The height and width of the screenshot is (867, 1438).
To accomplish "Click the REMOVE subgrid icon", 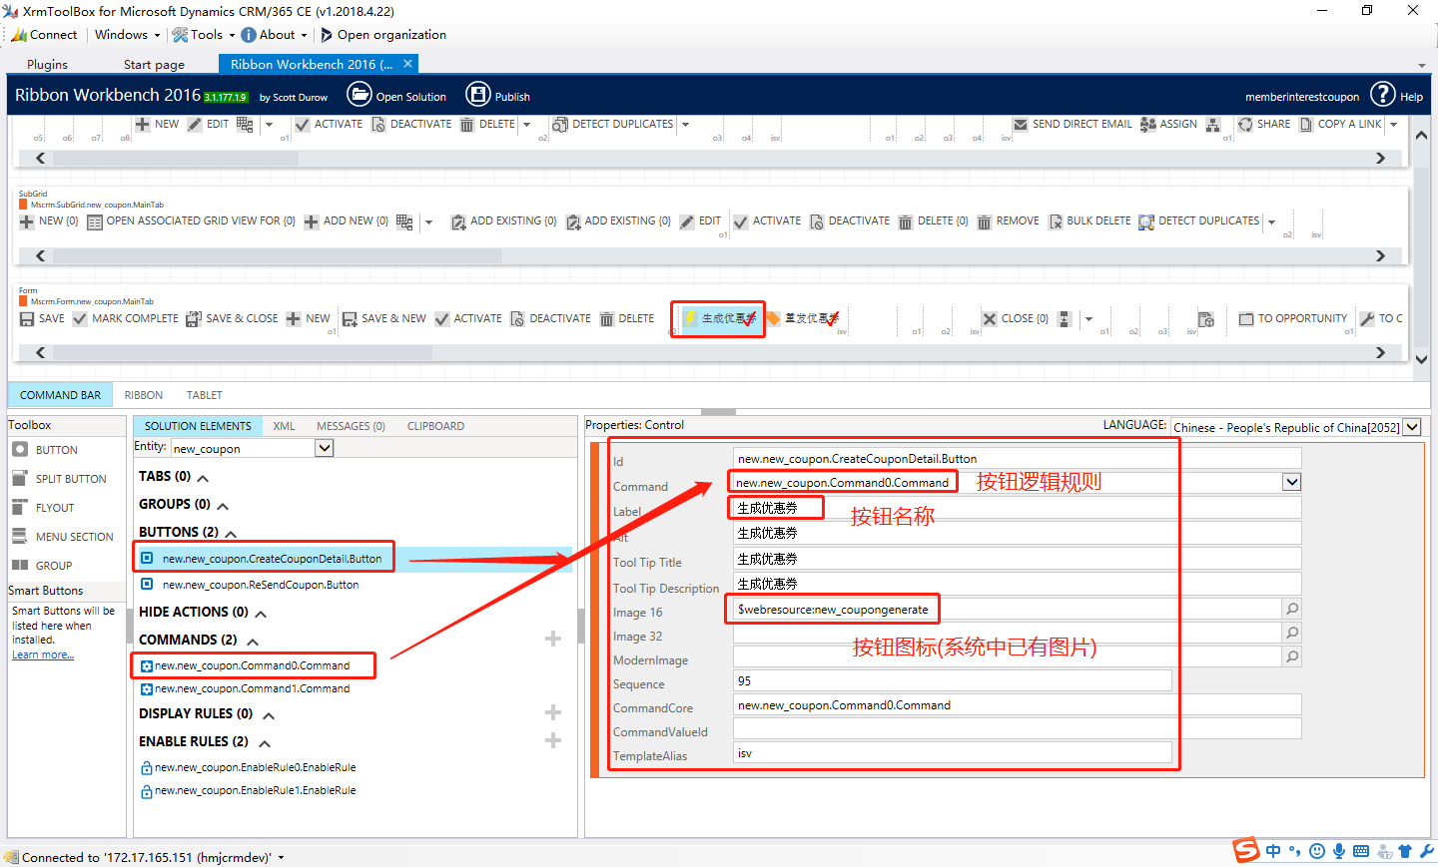I will point(984,221).
